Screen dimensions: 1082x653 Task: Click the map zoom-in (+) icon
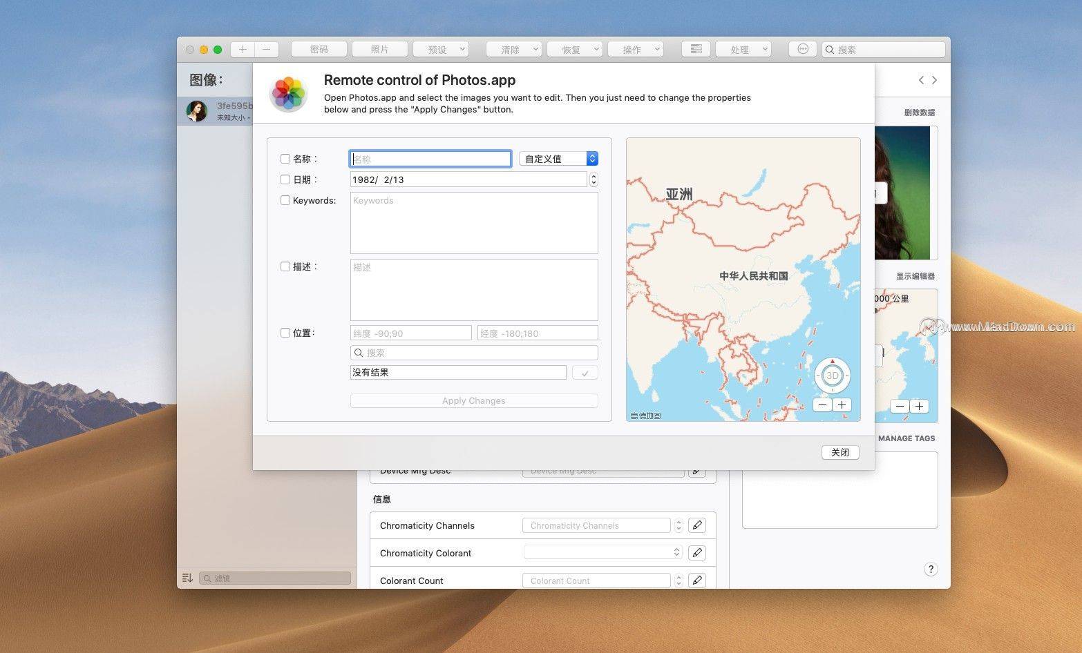pyautogui.click(x=842, y=405)
